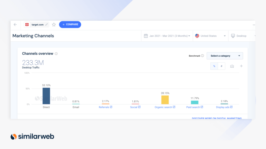Click the Benchmark label text
This screenshot has width=266, height=149.
click(x=195, y=56)
